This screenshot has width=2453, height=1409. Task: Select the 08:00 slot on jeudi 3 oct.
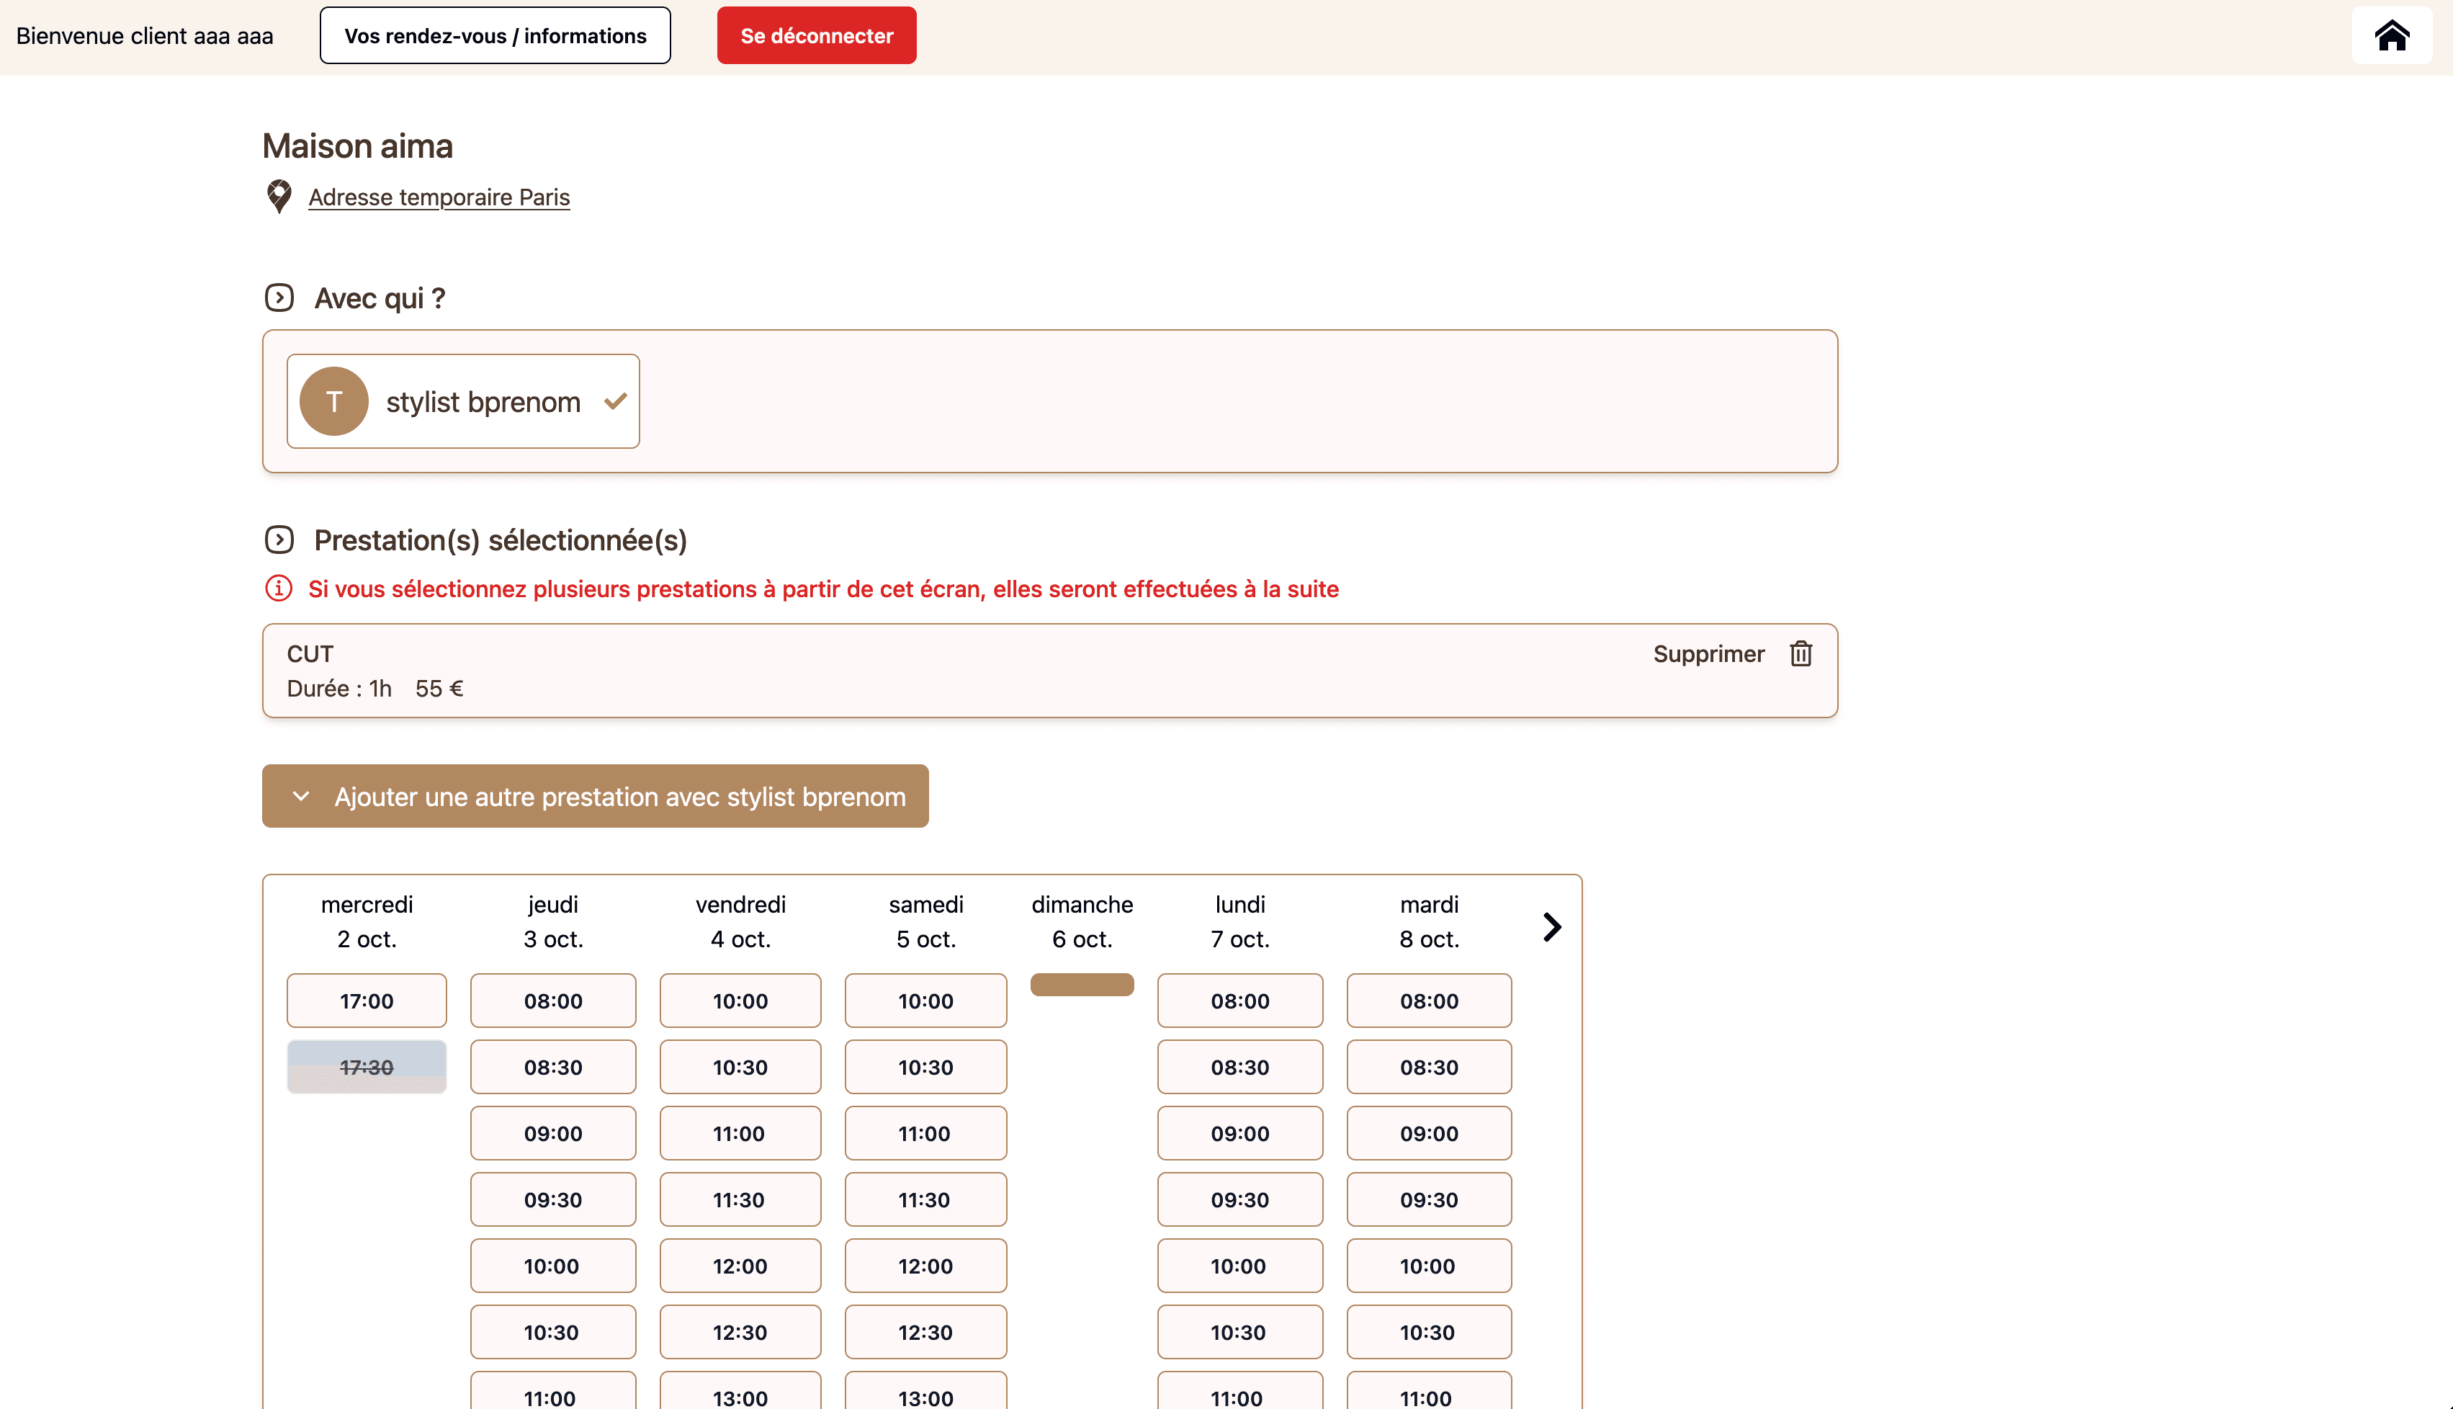click(552, 1001)
